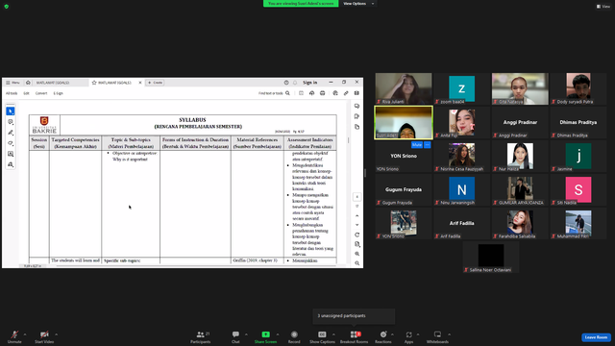Viewport: 615px width, 346px height.
Task: Open the comments panel icon on right
Action: [357, 106]
